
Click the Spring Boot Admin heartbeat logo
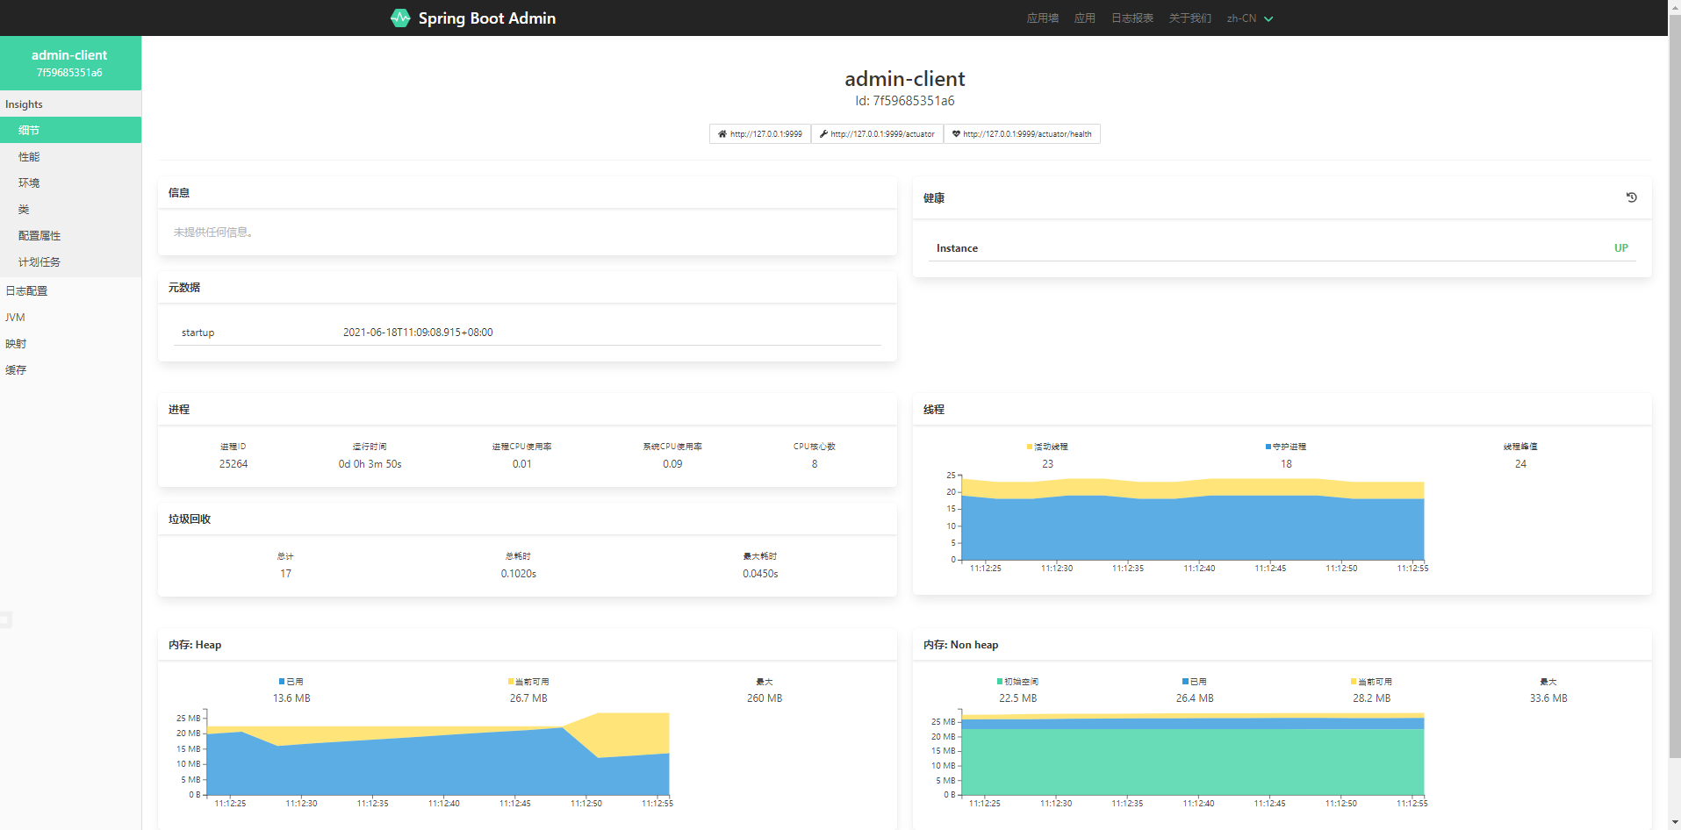coord(400,18)
